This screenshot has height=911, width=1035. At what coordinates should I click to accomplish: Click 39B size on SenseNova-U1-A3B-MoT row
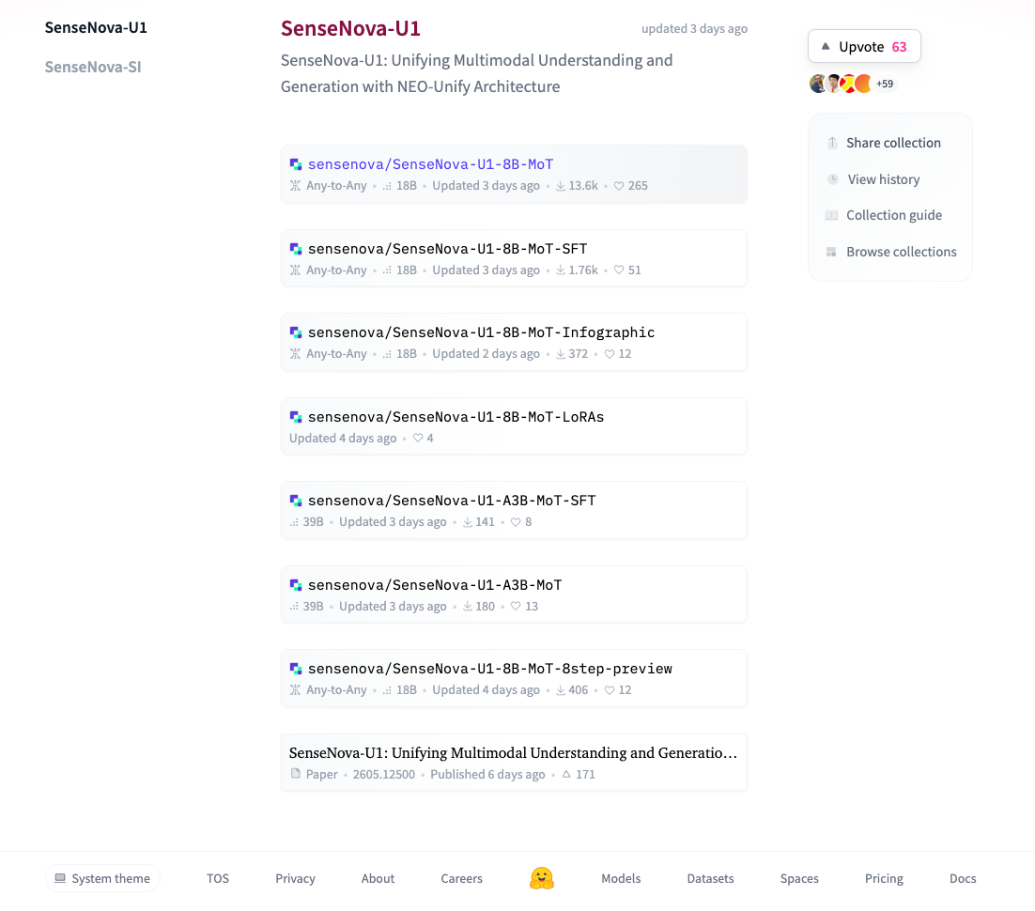coord(313,606)
